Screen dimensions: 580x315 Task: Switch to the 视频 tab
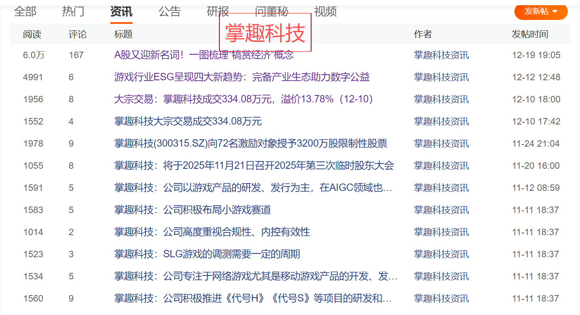tap(325, 12)
